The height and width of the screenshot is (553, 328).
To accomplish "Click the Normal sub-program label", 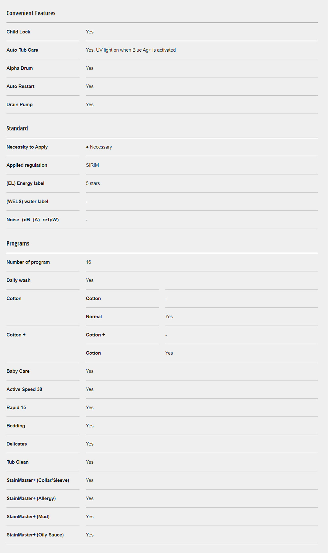I will pyautogui.click(x=94, y=317).
